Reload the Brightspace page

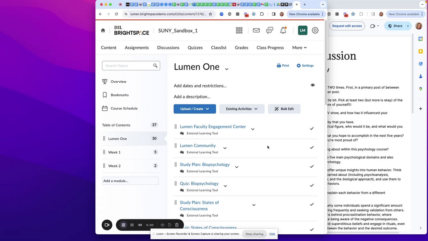click(116, 14)
